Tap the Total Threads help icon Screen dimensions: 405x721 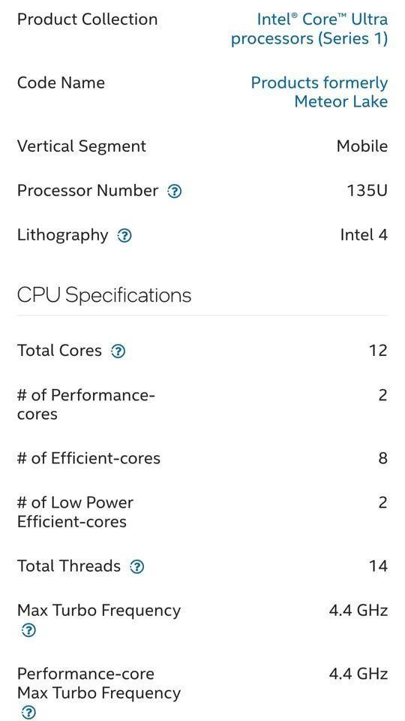point(136,566)
